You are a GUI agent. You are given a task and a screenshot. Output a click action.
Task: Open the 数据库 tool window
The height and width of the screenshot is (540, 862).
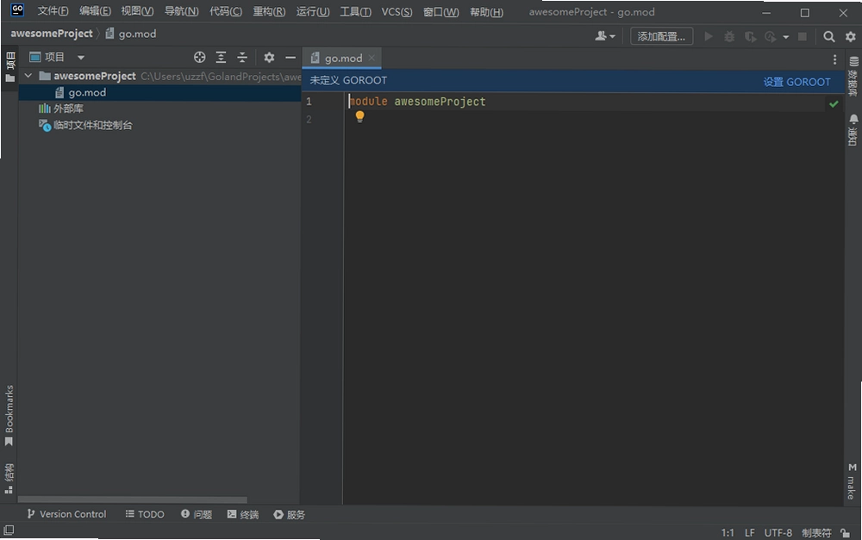(x=853, y=76)
